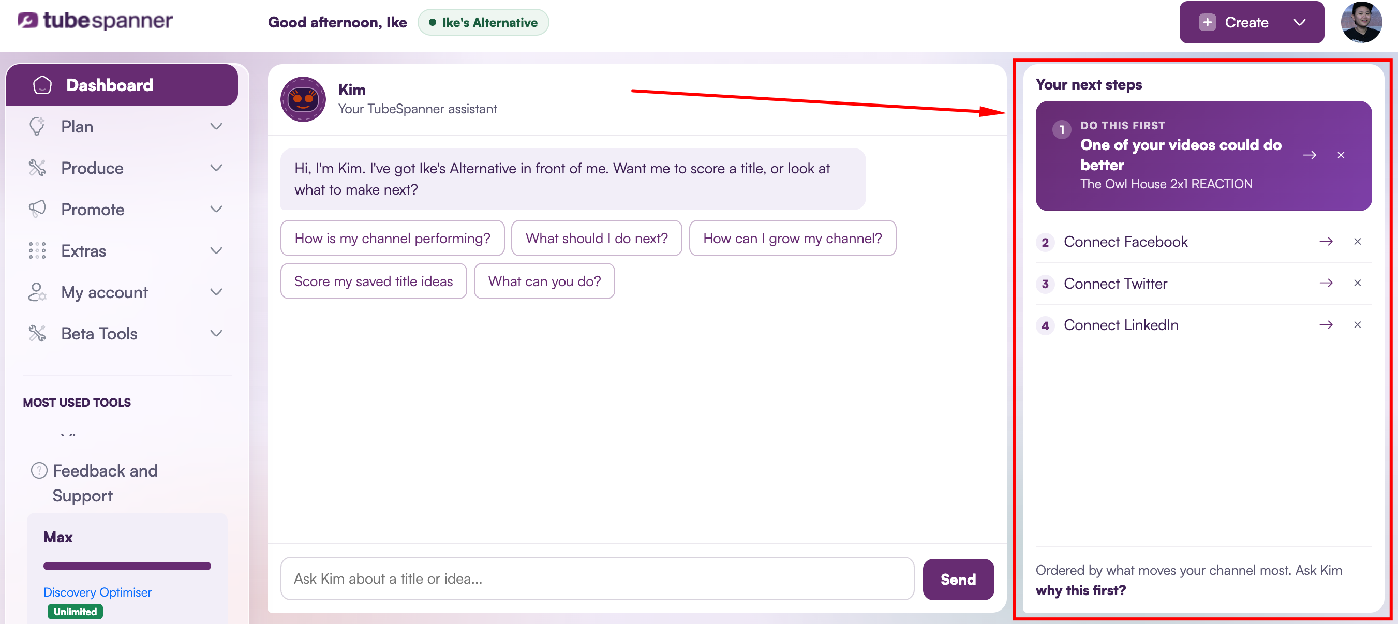Open the Create dropdown arrow
The width and height of the screenshot is (1398, 624).
coord(1299,22)
